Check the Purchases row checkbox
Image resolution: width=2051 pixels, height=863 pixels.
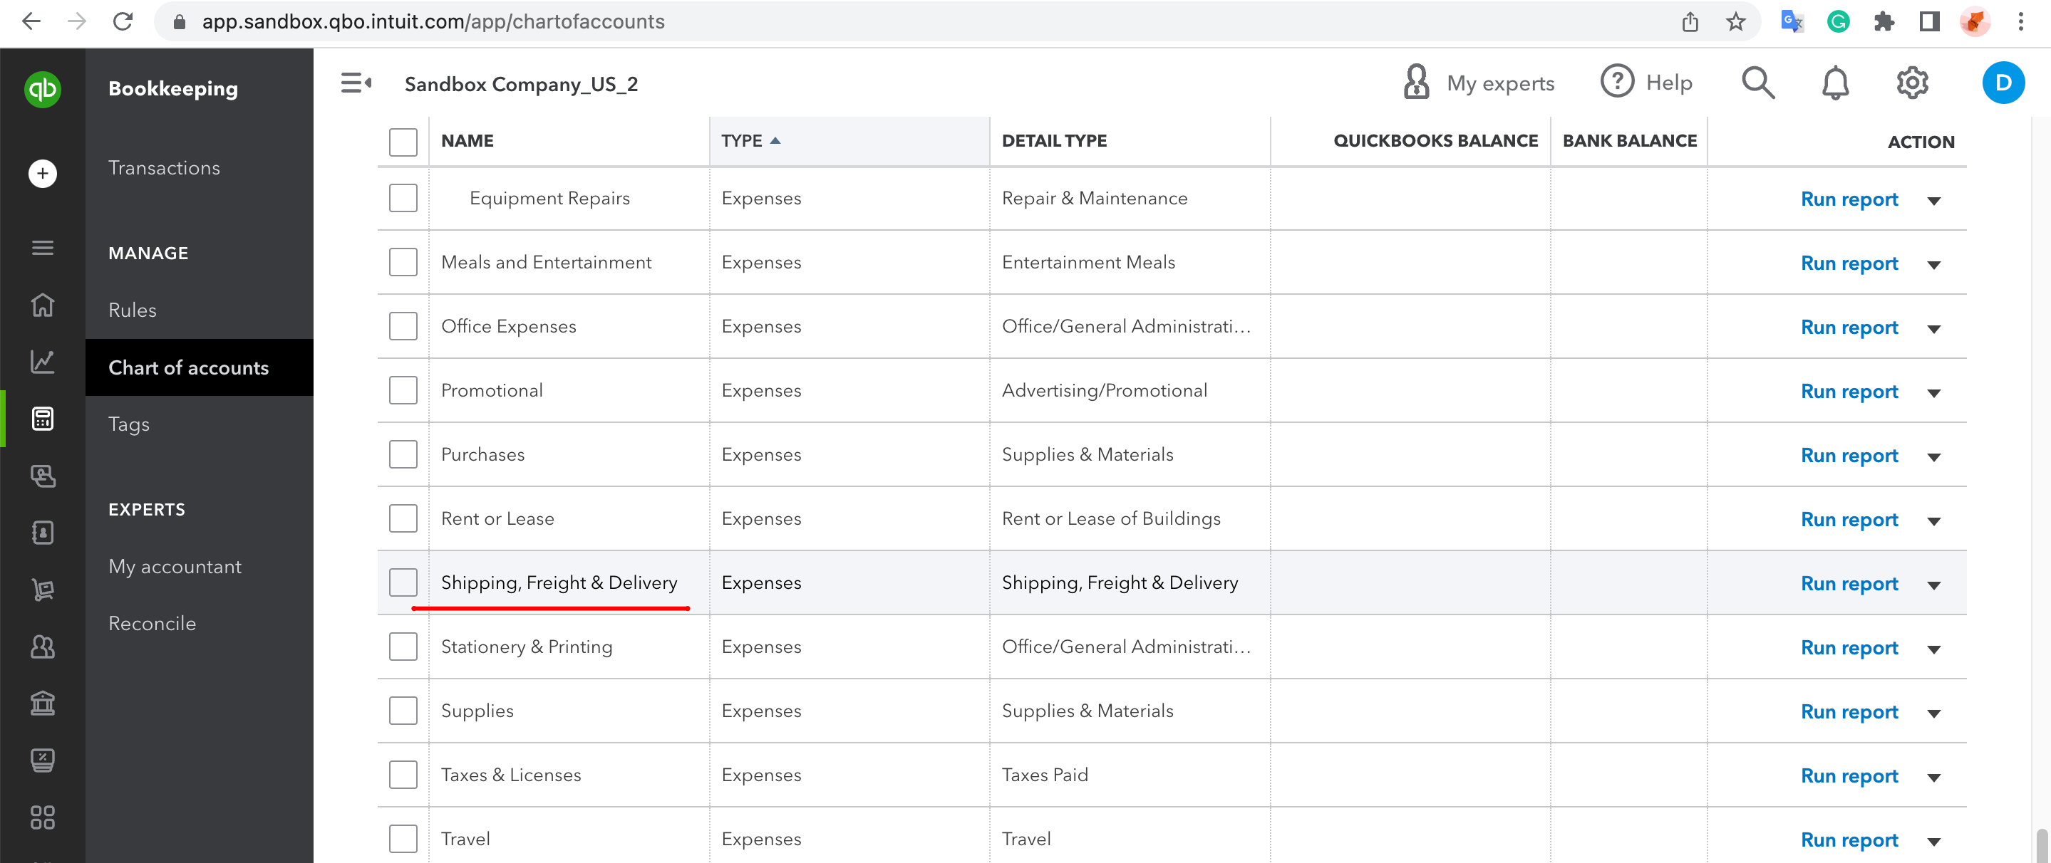[403, 454]
